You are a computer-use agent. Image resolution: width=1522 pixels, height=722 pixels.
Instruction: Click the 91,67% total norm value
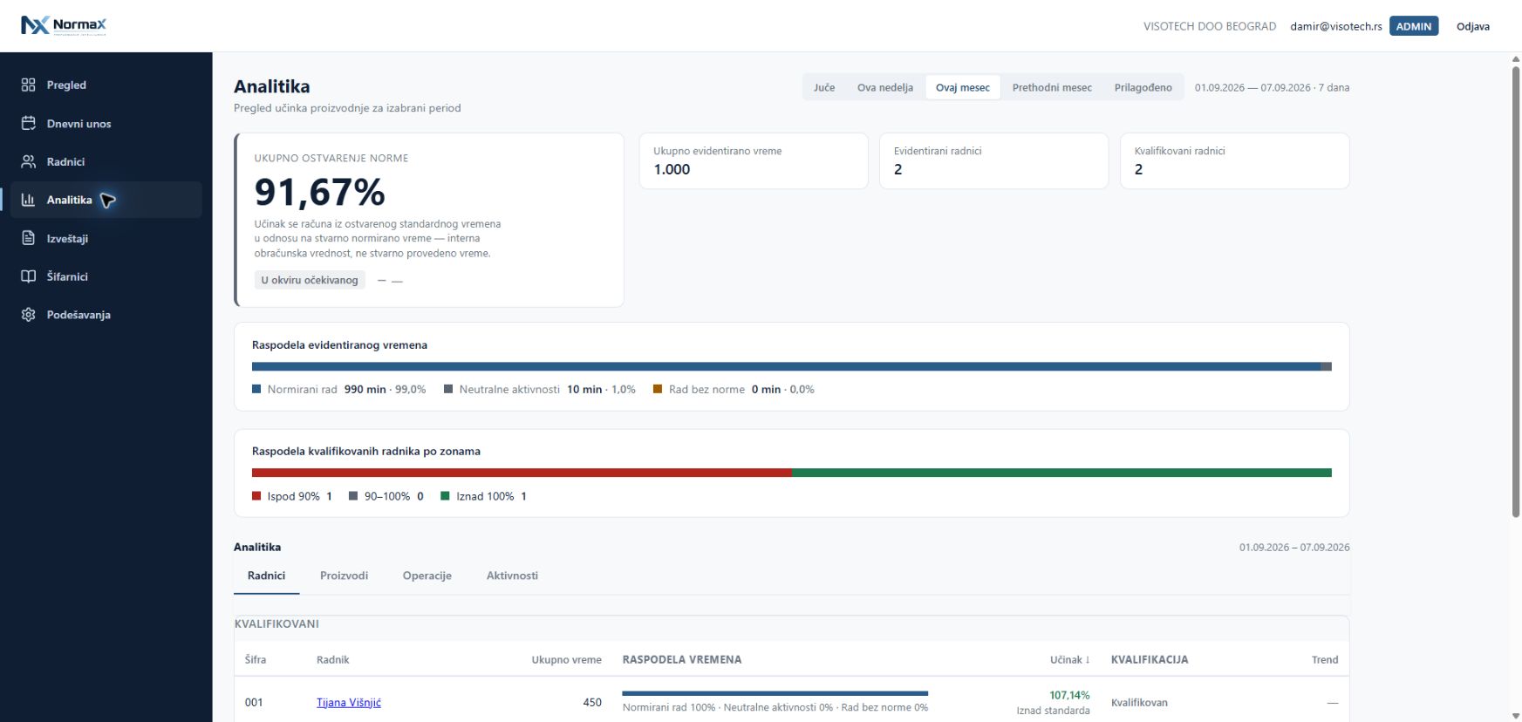tap(319, 193)
